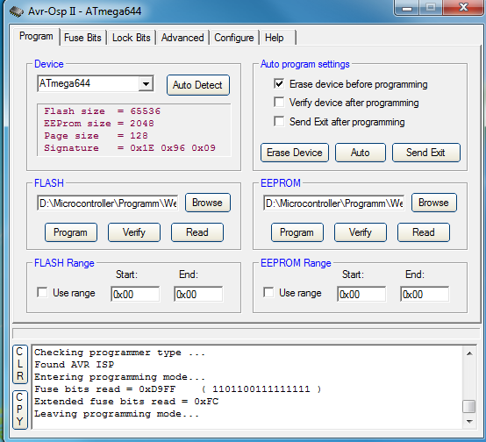Image resolution: width=486 pixels, height=442 pixels.
Task: Click the FLASH Range End field
Action: (x=198, y=294)
